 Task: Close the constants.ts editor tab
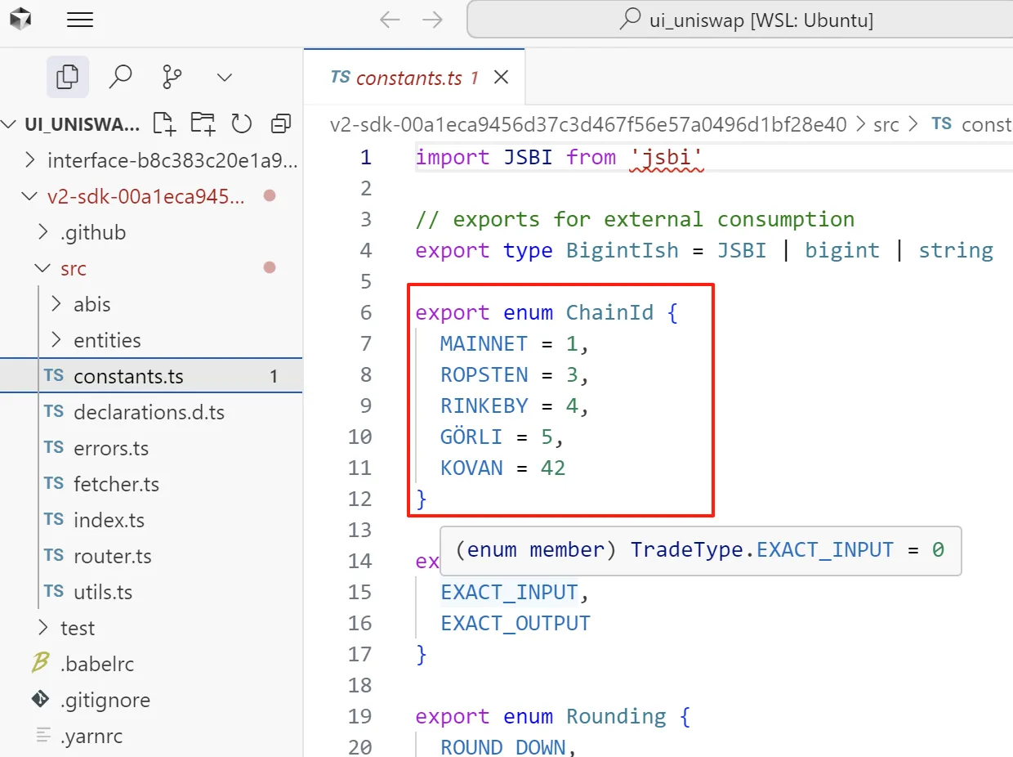pos(502,77)
